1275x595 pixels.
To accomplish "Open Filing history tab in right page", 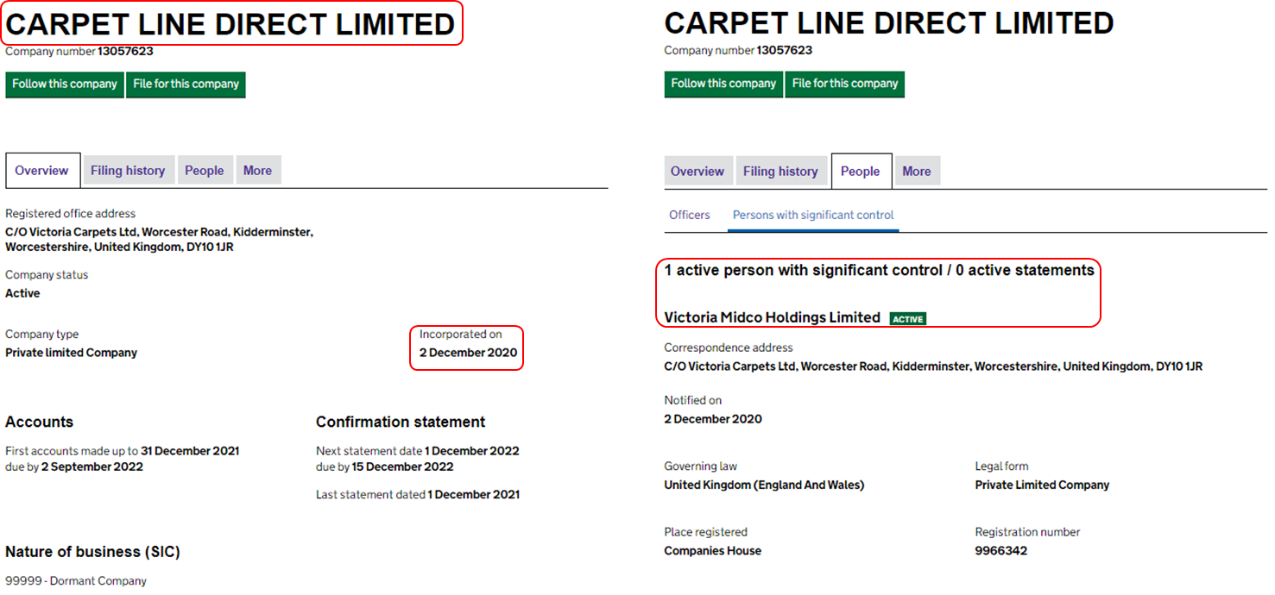I will [780, 172].
